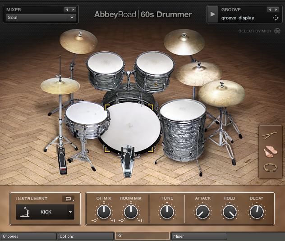Play the groove preview
The image size is (285, 241).
213,14
